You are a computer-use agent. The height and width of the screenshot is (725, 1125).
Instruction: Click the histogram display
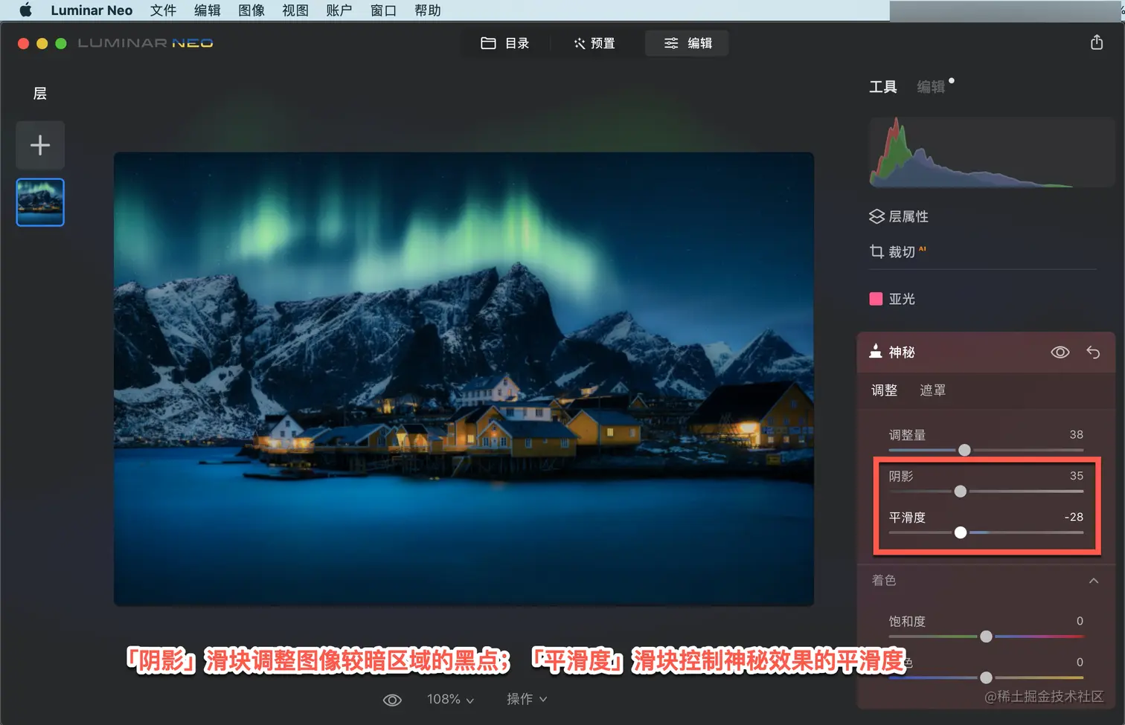coord(991,152)
